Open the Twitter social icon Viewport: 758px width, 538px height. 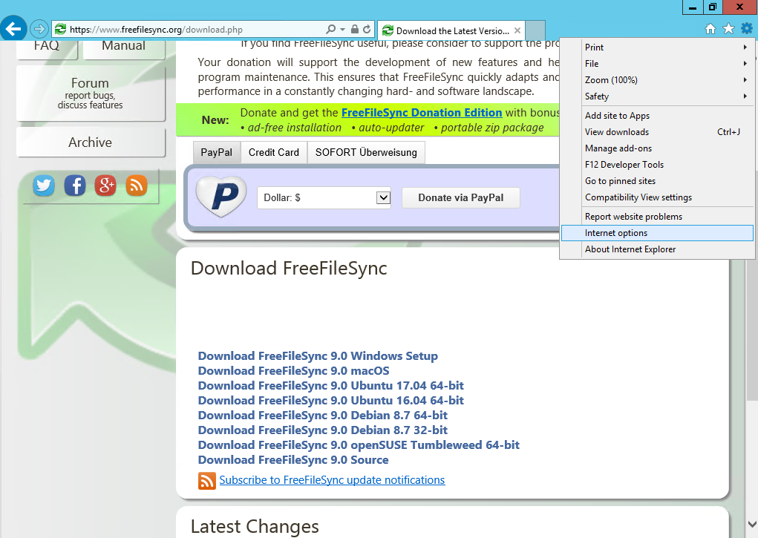(44, 186)
